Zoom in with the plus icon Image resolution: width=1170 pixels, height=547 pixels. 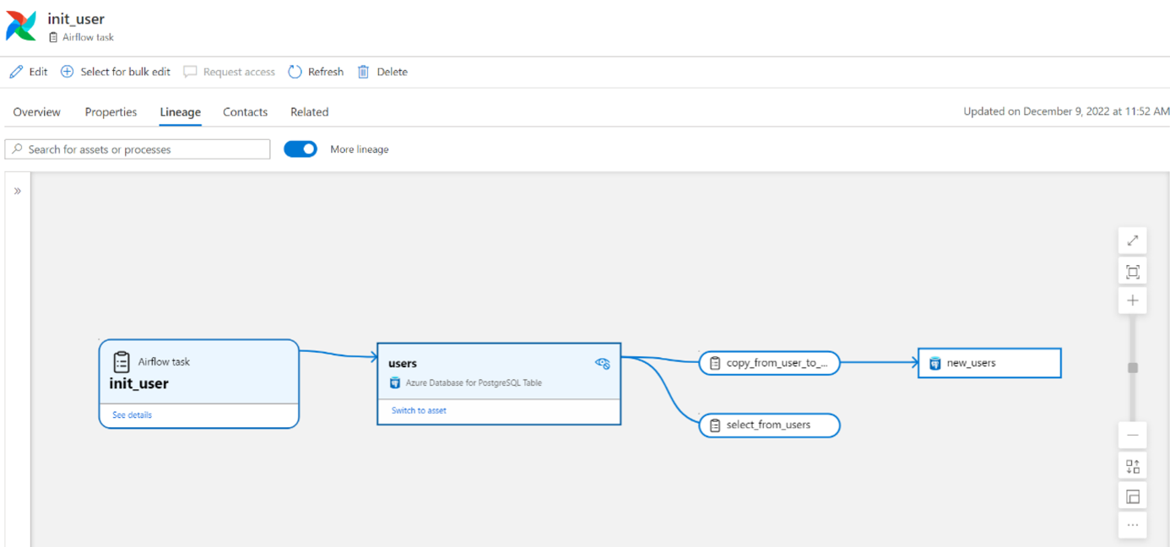tap(1132, 301)
